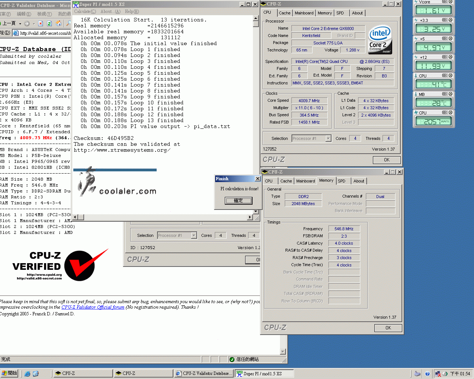Click the Intel Core 2 Extreme logo

[380, 39]
